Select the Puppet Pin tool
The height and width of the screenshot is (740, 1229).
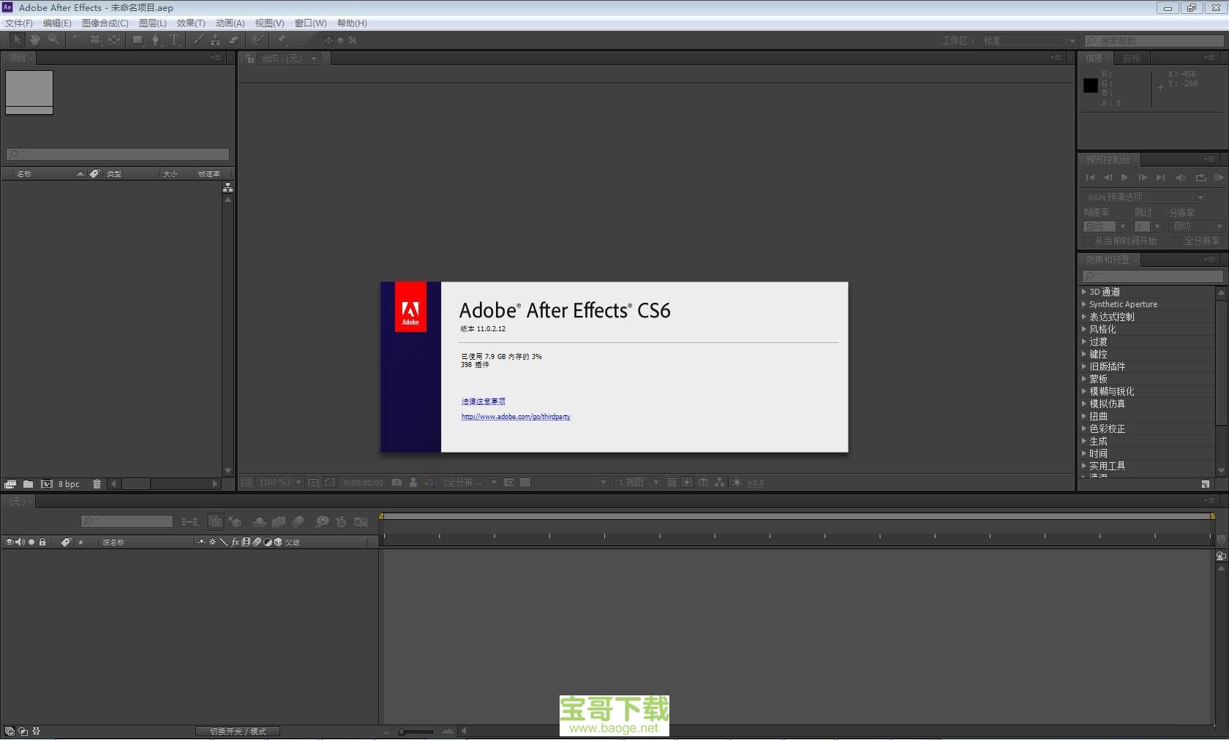coord(282,40)
